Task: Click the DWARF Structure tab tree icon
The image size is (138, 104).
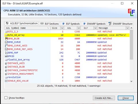Action: pyautogui.click(x=110, y=23)
